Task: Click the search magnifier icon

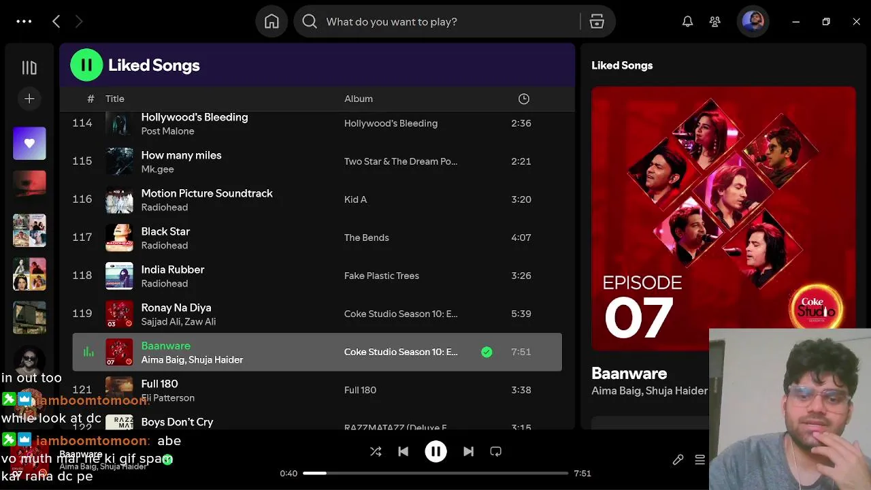Action: point(310,22)
